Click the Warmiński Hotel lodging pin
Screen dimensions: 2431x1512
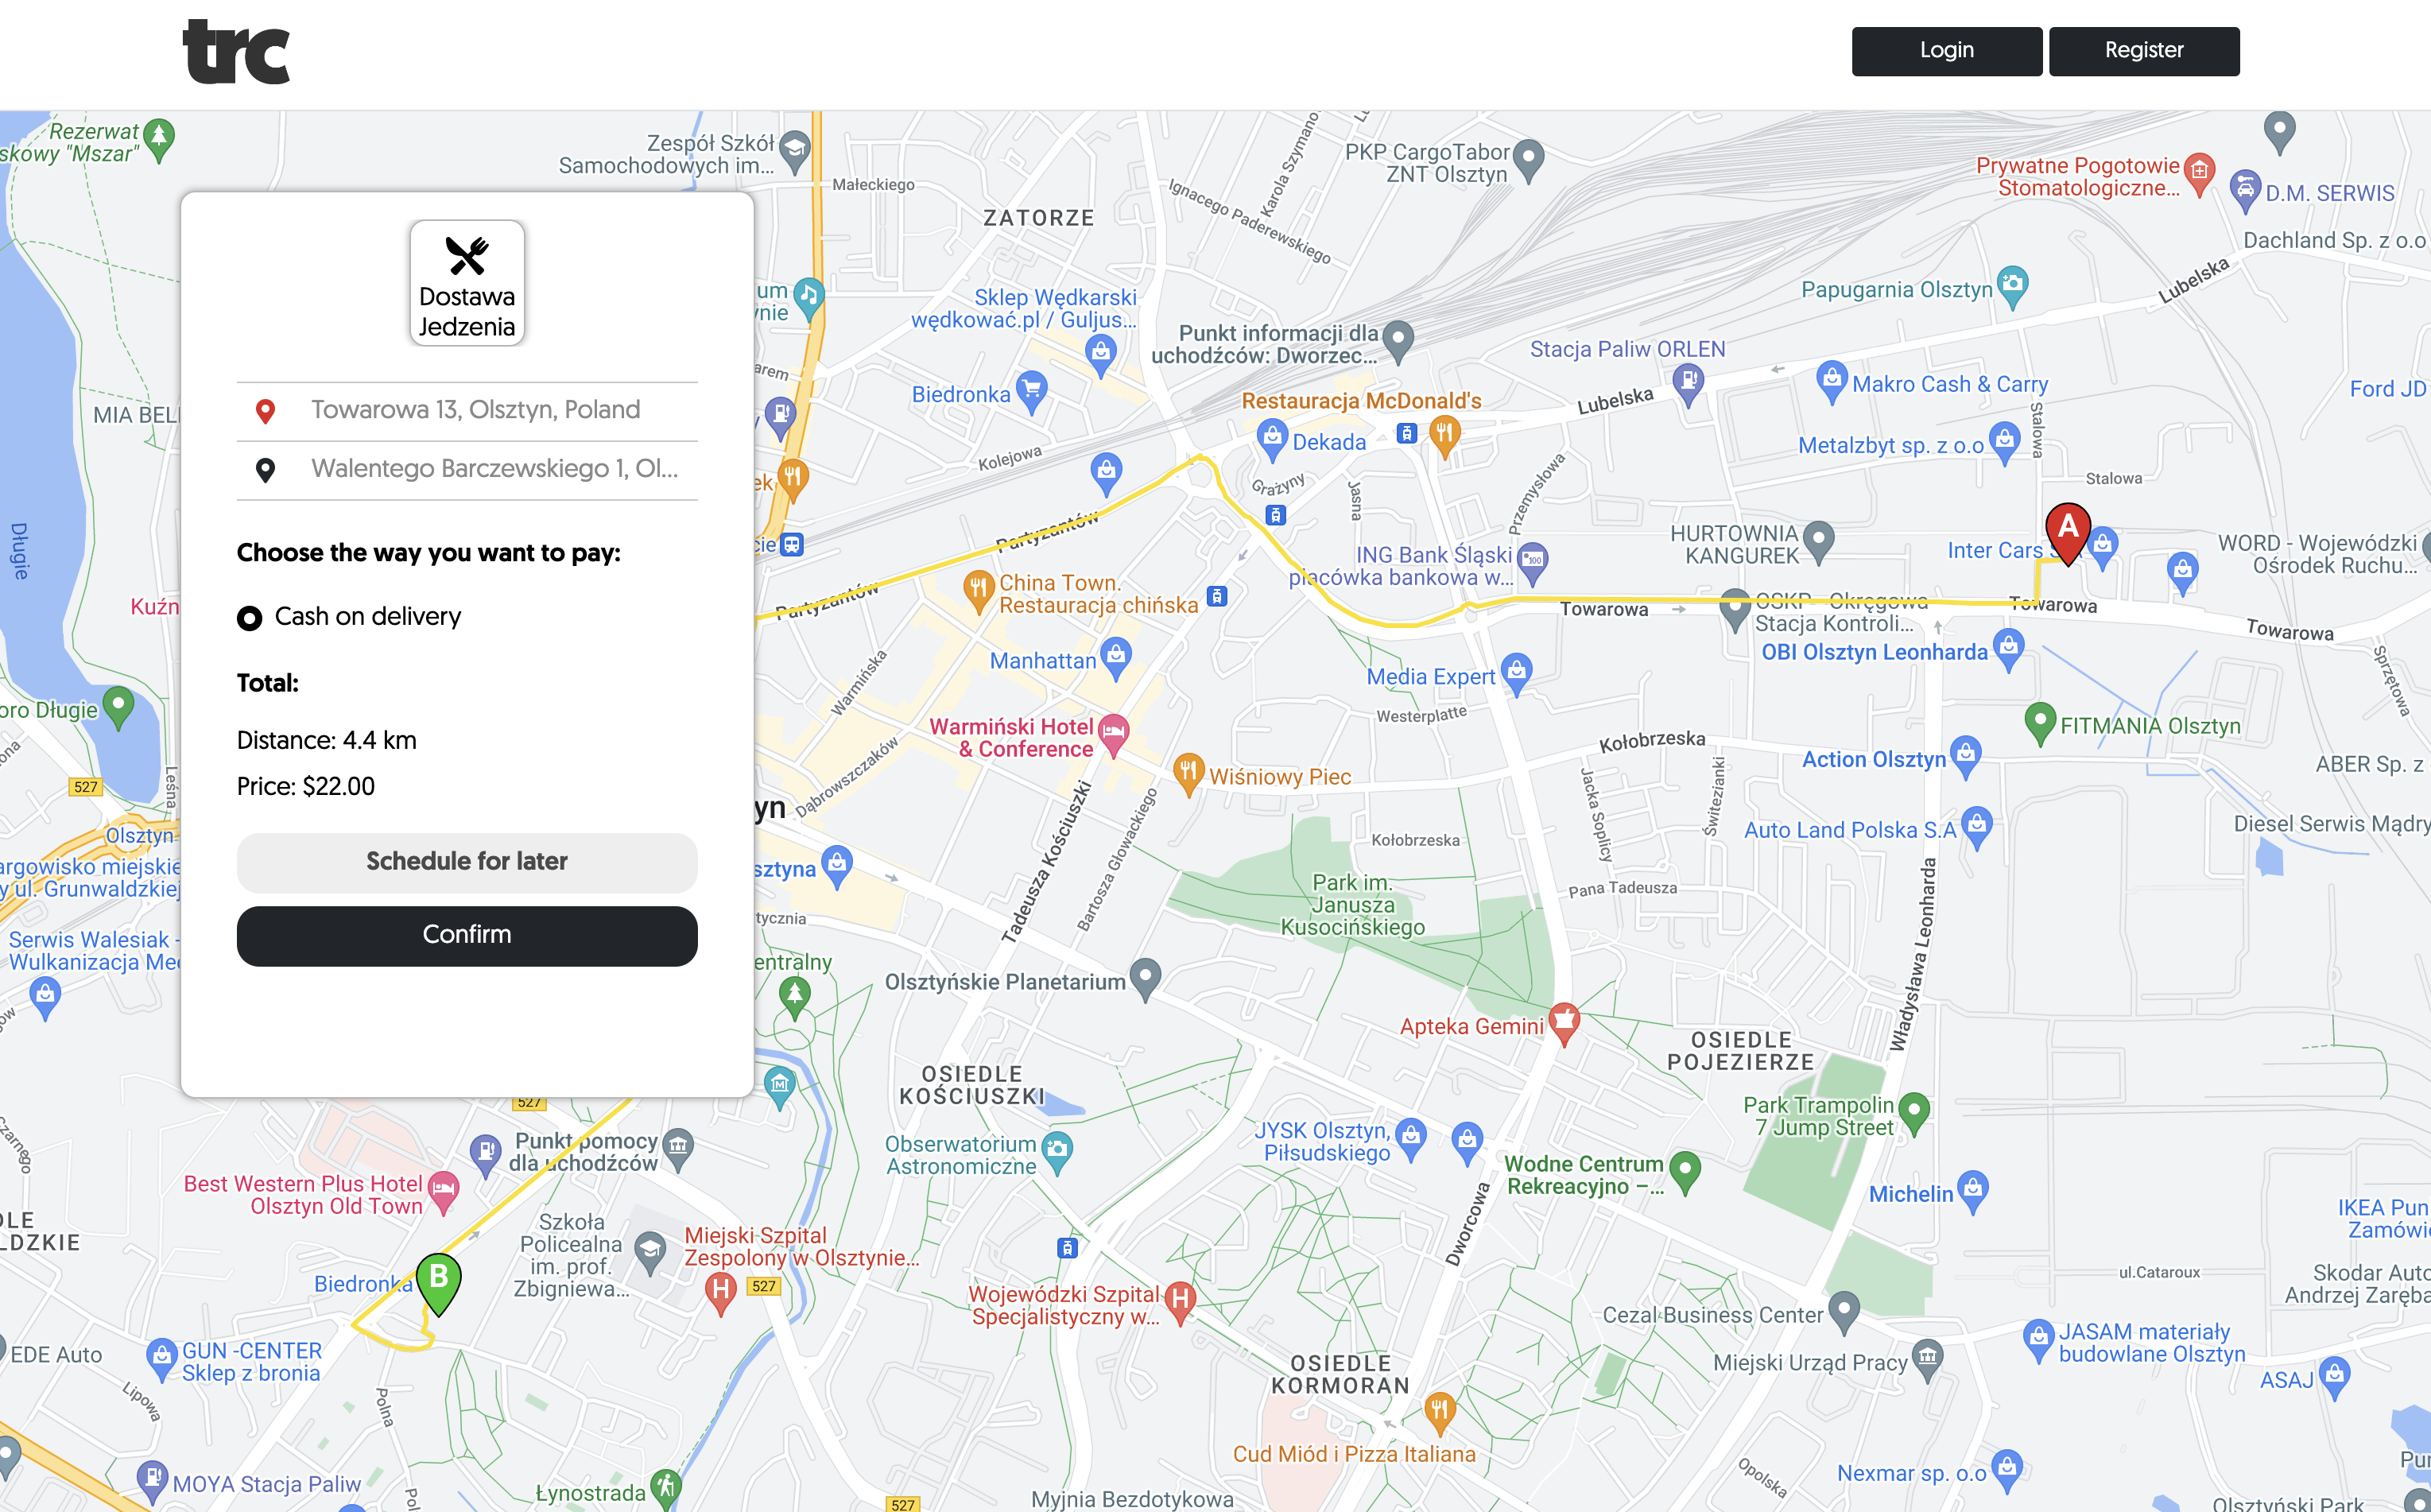pos(1113,734)
